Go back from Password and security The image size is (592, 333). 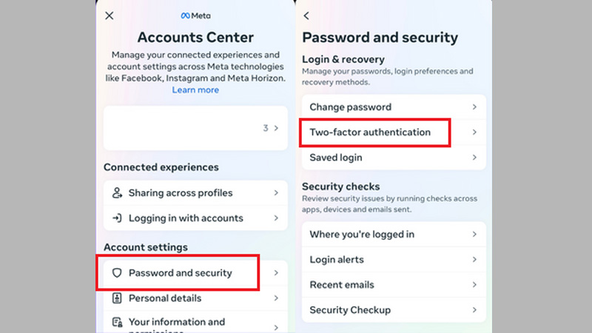(306, 16)
